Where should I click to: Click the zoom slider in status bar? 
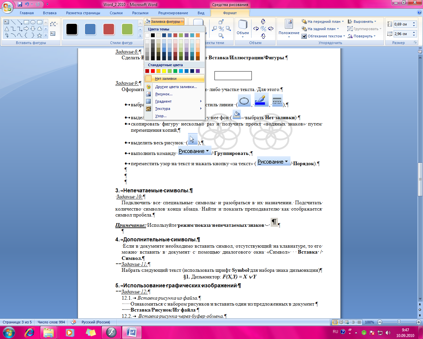(x=399, y=322)
